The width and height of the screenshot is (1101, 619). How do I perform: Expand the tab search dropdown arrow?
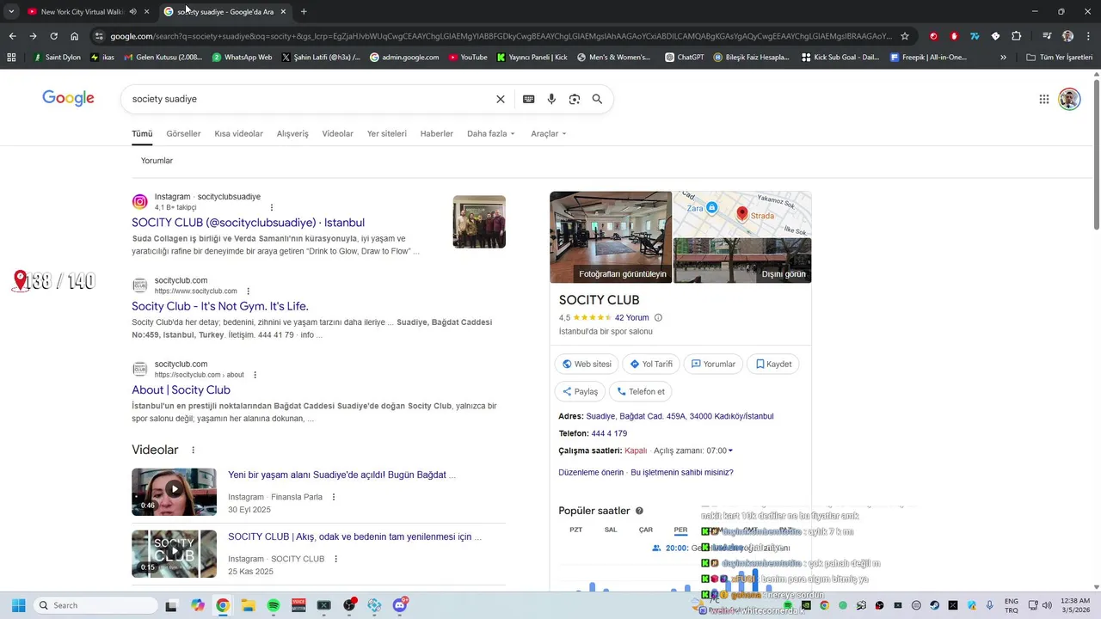[11, 12]
